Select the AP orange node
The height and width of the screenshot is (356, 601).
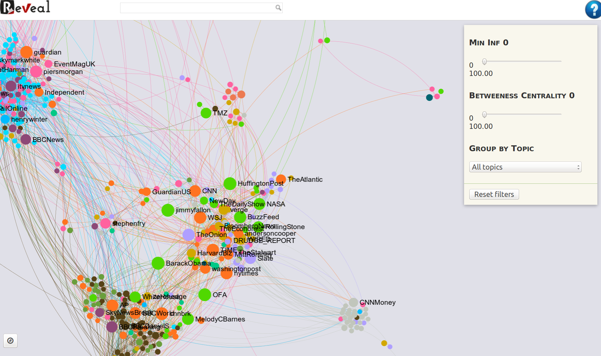(112, 305)
